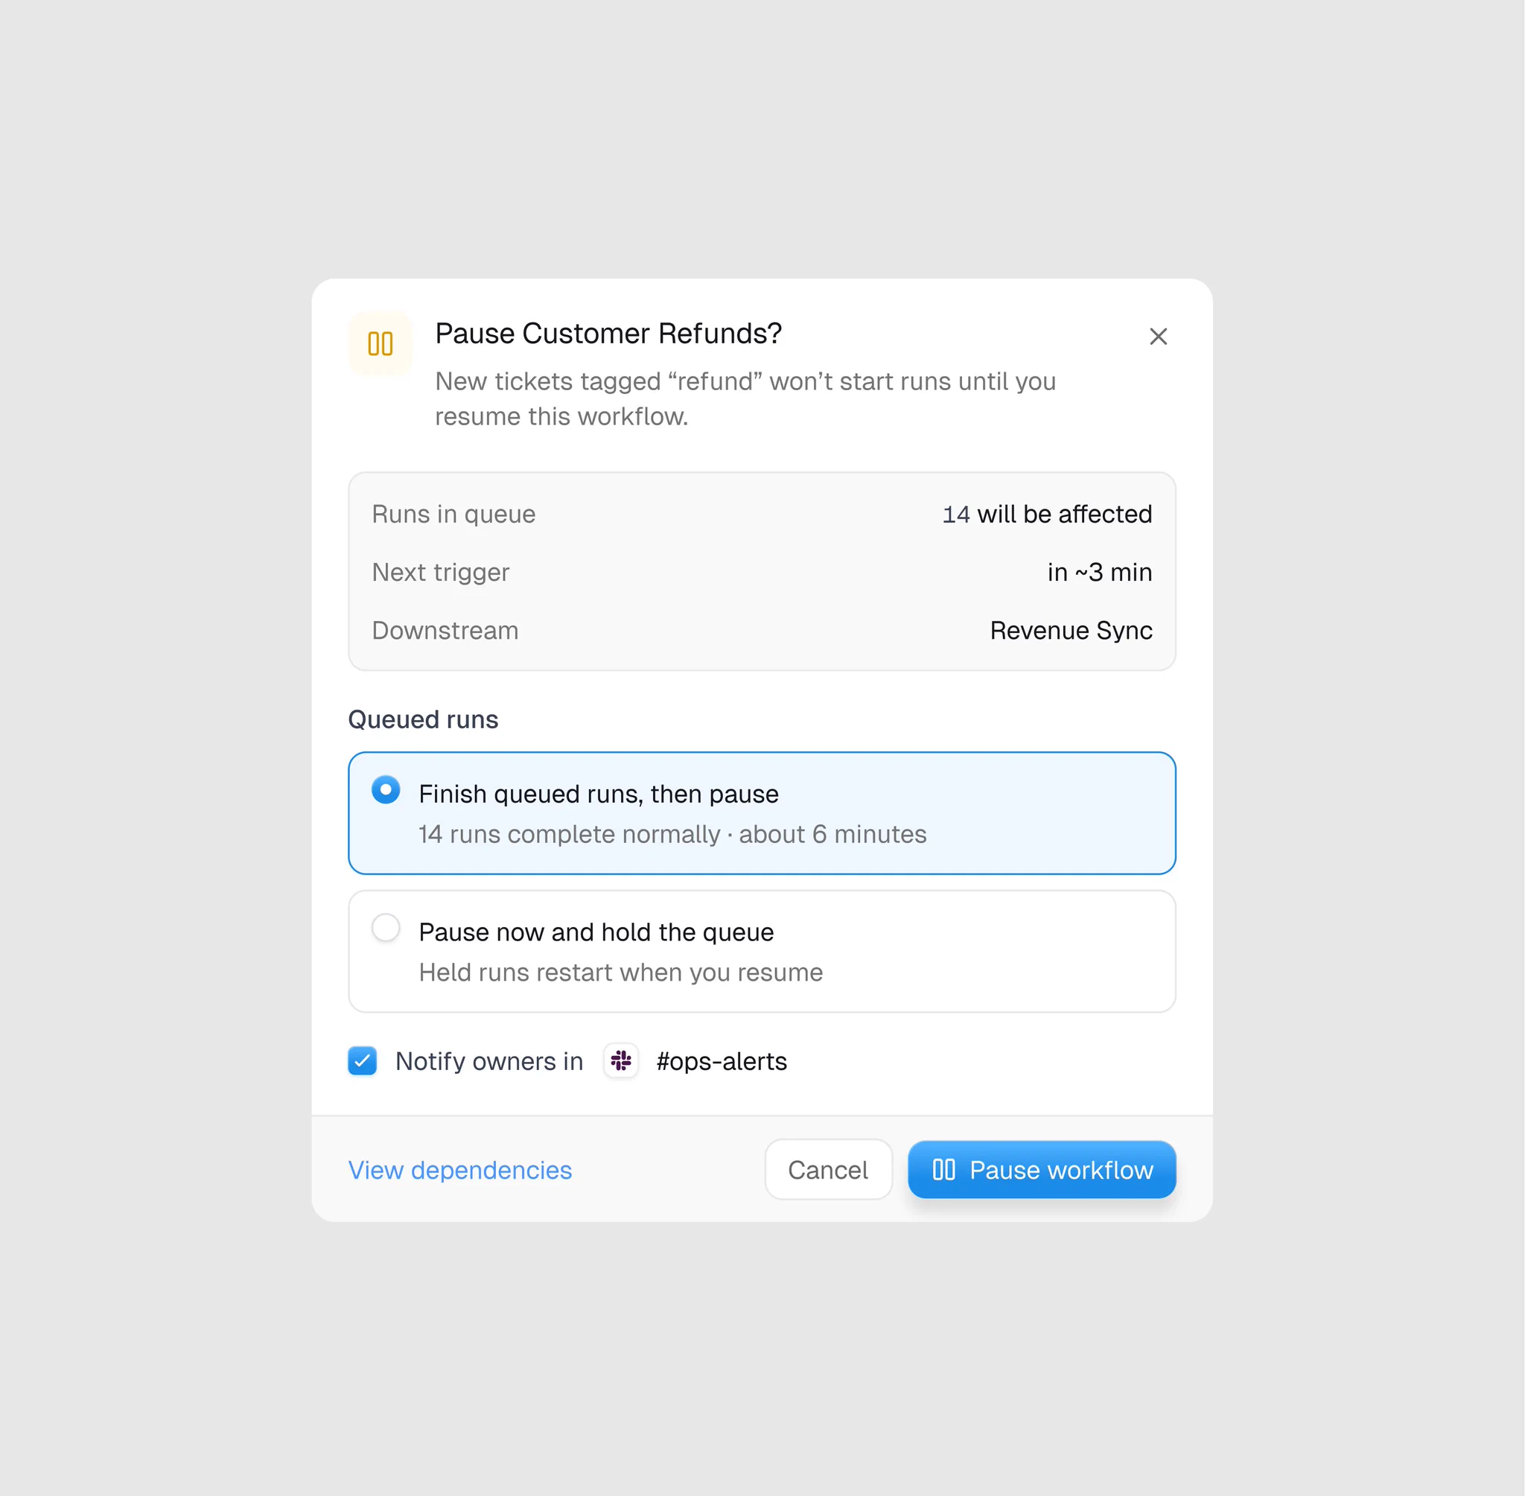The height and width of the screenshot is (1496, 1525).
Task: Click the Downstream label
Action: pyautogui.click(x=445, y=630)
